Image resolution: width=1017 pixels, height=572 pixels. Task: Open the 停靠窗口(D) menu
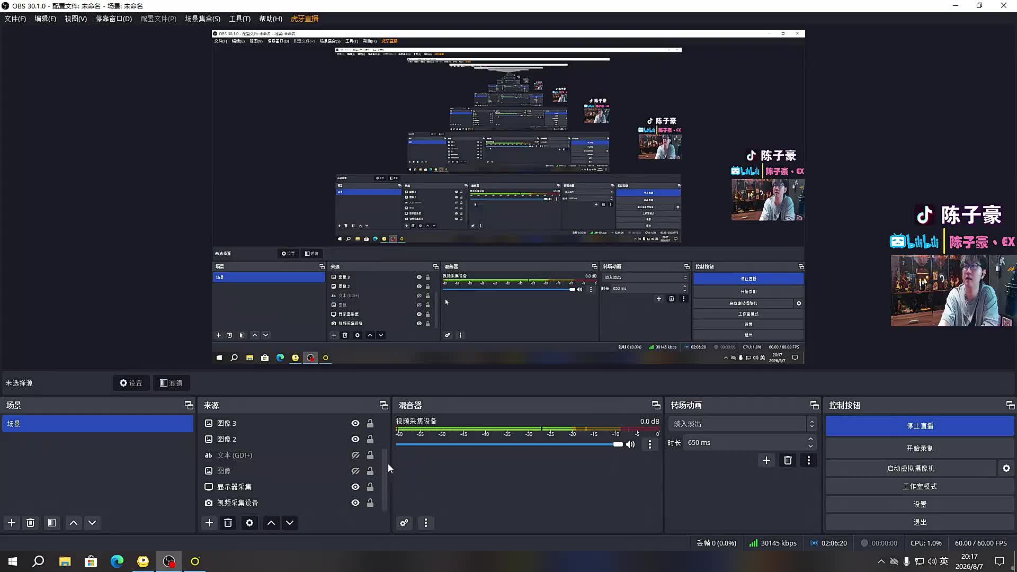coord(113,19)
